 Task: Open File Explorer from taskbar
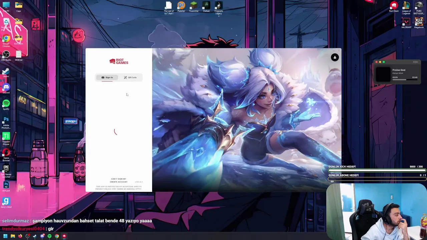point(13,236)
